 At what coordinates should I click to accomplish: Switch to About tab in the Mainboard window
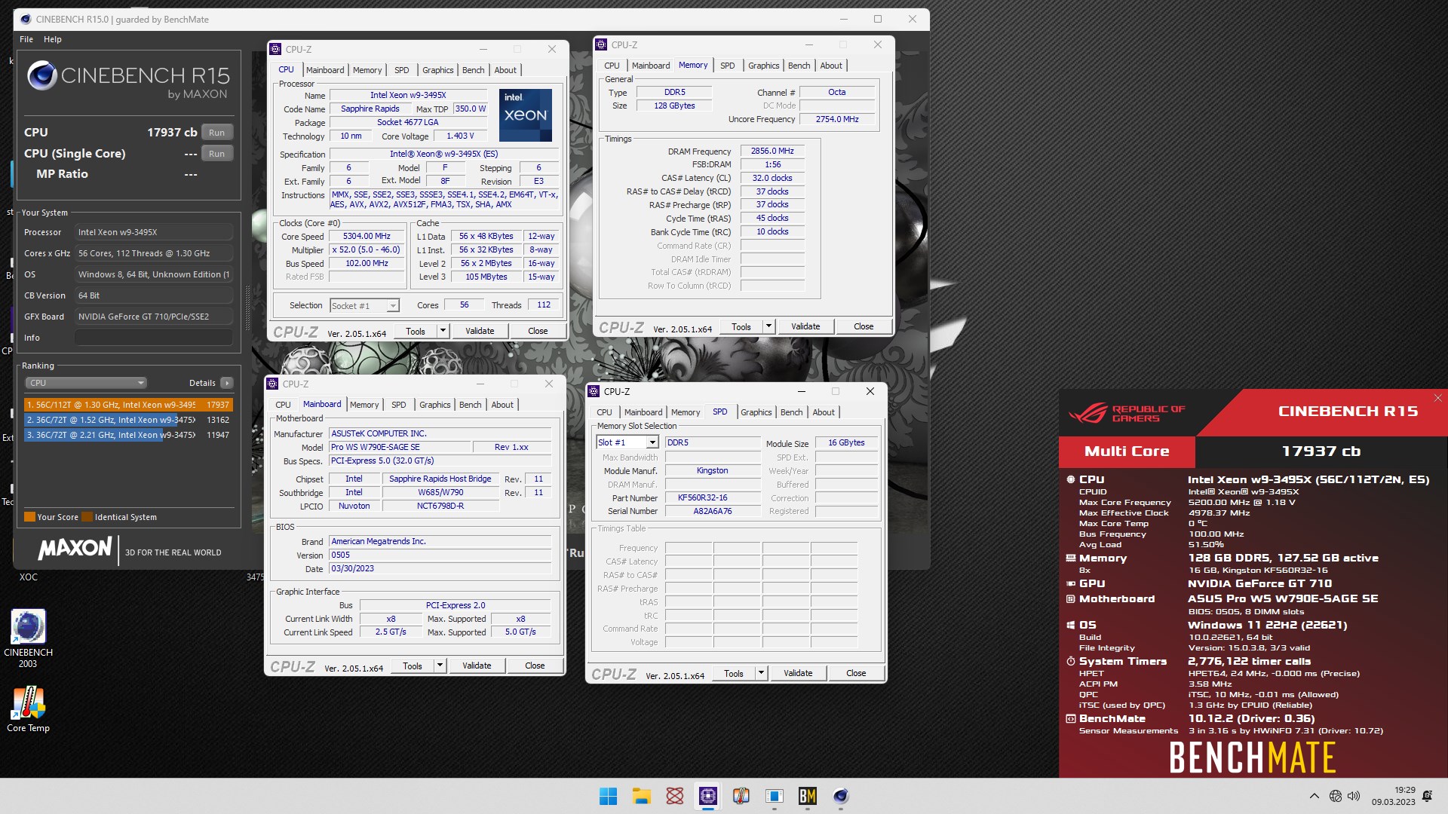pyautogui.click(x=502, y=405)
